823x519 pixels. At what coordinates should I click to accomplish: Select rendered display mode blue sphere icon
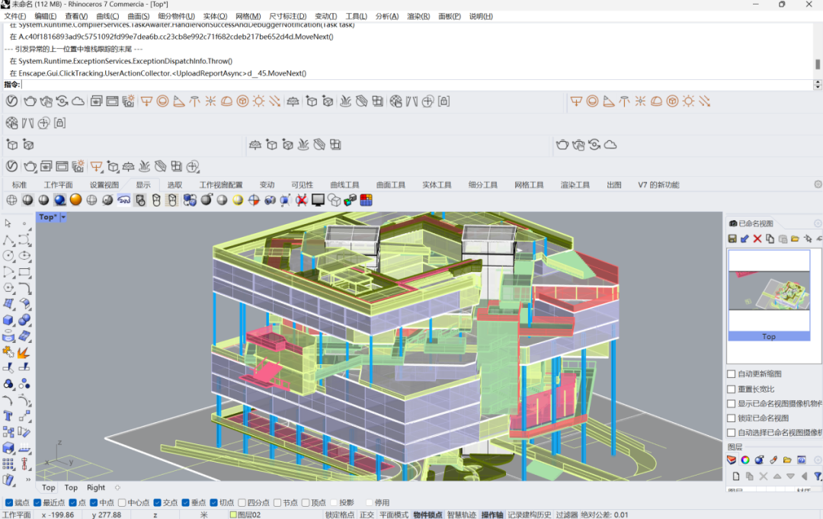(60, 200)
